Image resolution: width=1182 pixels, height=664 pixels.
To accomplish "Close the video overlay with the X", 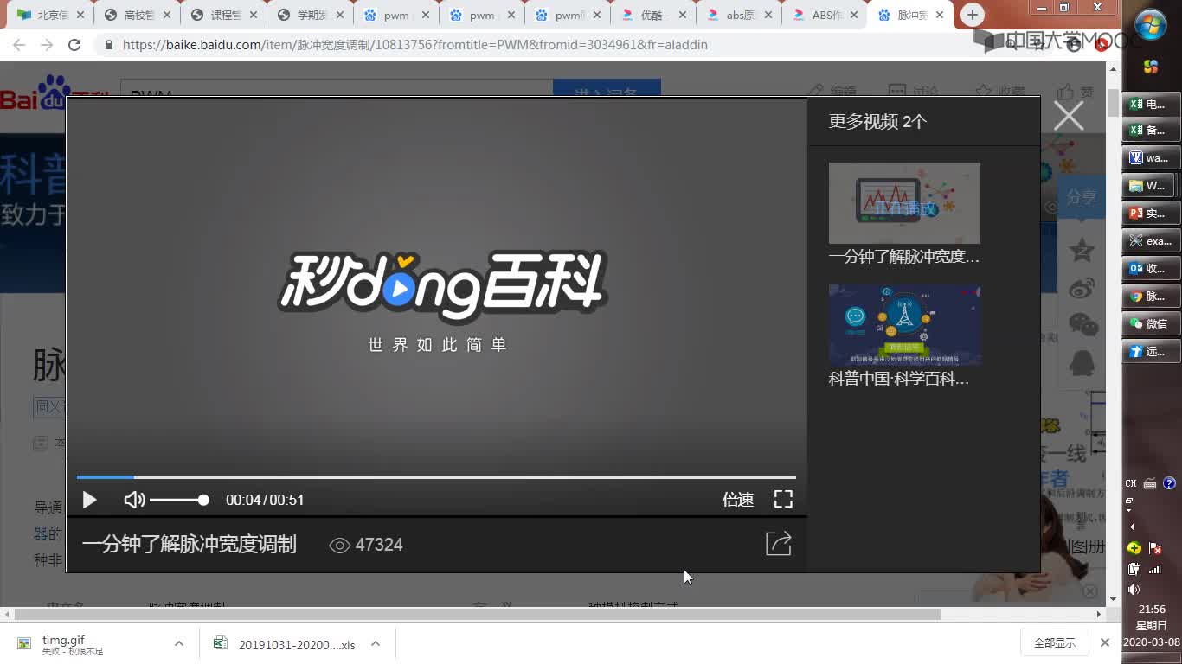I will click(x=1069, y=115).
